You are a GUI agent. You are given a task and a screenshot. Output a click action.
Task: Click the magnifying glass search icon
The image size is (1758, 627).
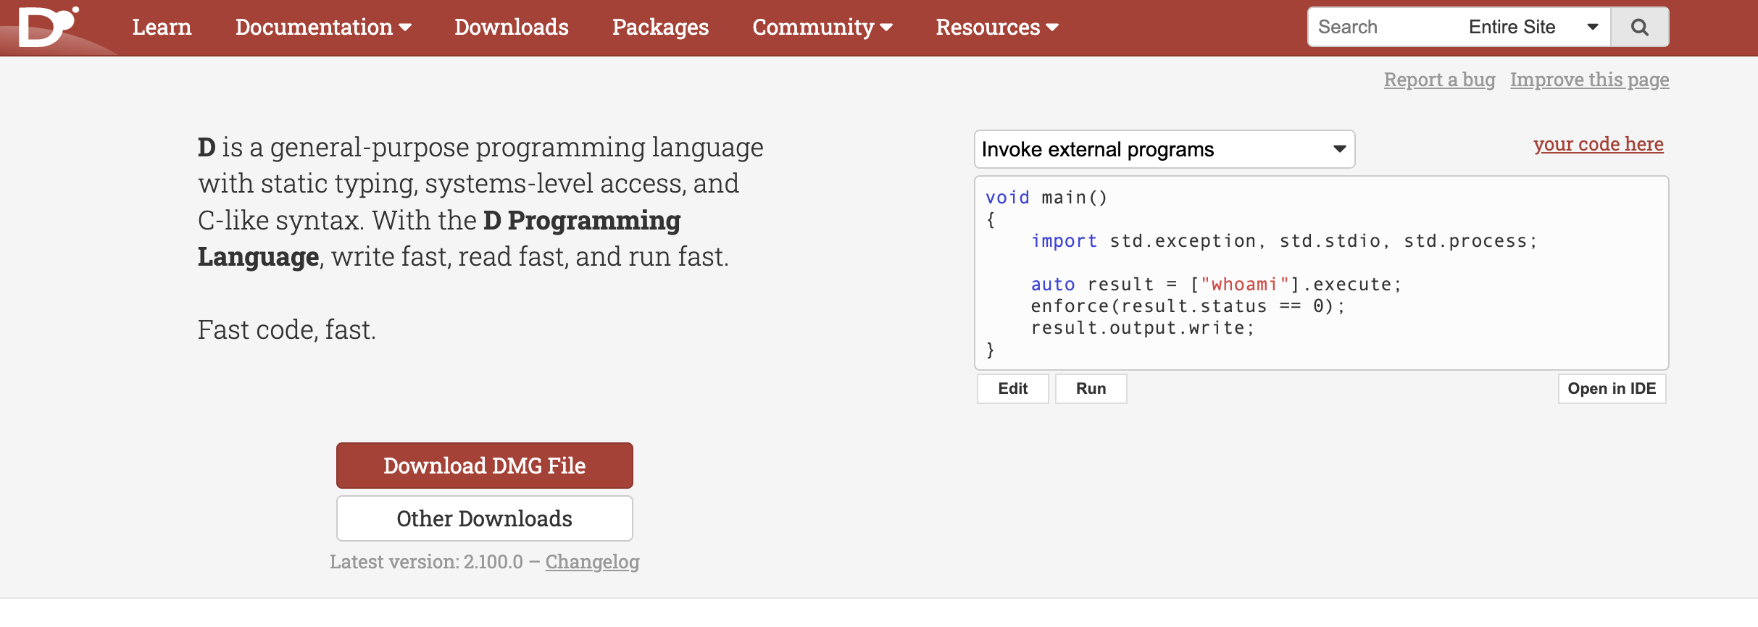pyautogui.click(x=1639, y=28)
